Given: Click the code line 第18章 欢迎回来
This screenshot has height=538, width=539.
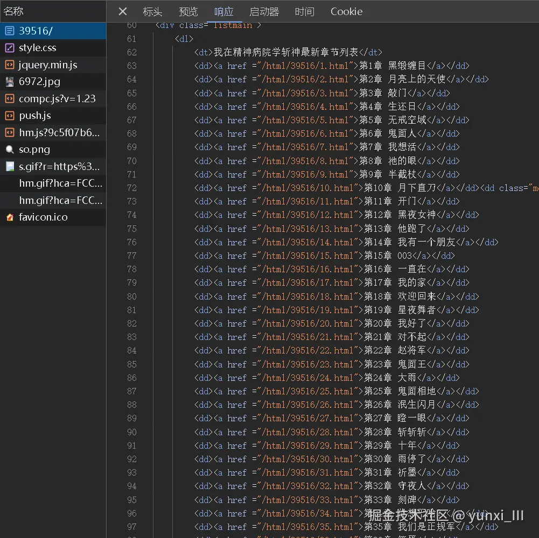Looking at the screenshot, I should (337, 296).
